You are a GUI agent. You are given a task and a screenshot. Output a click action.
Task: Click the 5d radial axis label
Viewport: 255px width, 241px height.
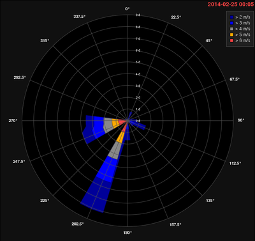pyautogui.click(x=138, y=62)
